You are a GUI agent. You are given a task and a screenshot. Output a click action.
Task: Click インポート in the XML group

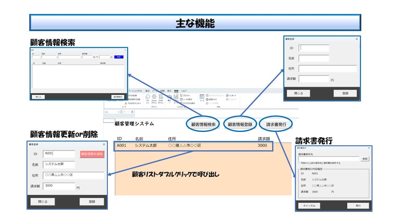coord(231,95)
